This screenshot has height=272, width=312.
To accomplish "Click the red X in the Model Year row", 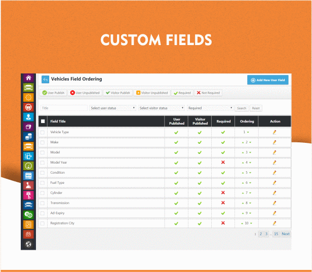I will coord(223,162).
